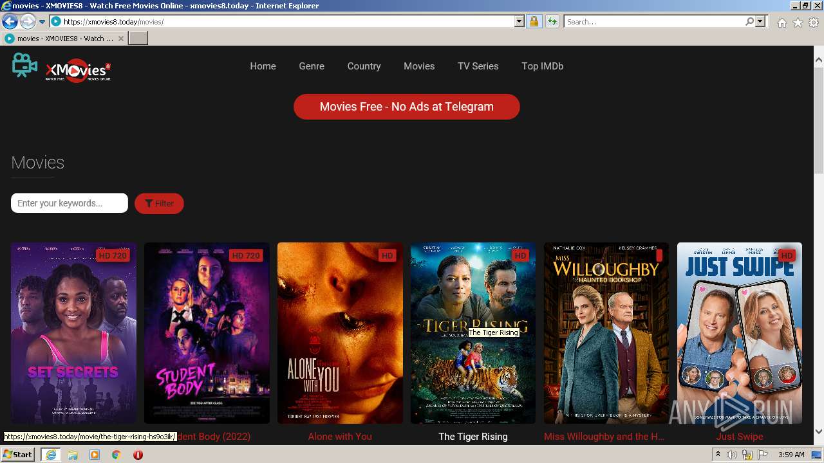
Task: Open the TV Series section
Action: [478, 66]
